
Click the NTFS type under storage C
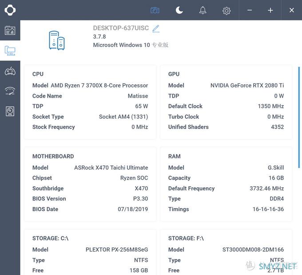click(x=141, y=260)
